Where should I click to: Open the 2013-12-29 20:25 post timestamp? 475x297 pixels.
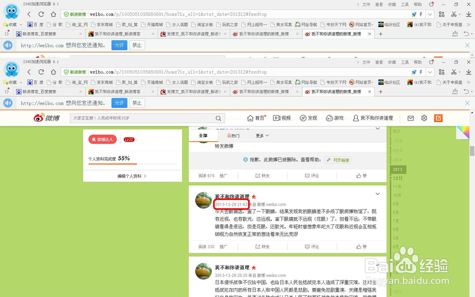pyautogui.click(x=231, y=276)
